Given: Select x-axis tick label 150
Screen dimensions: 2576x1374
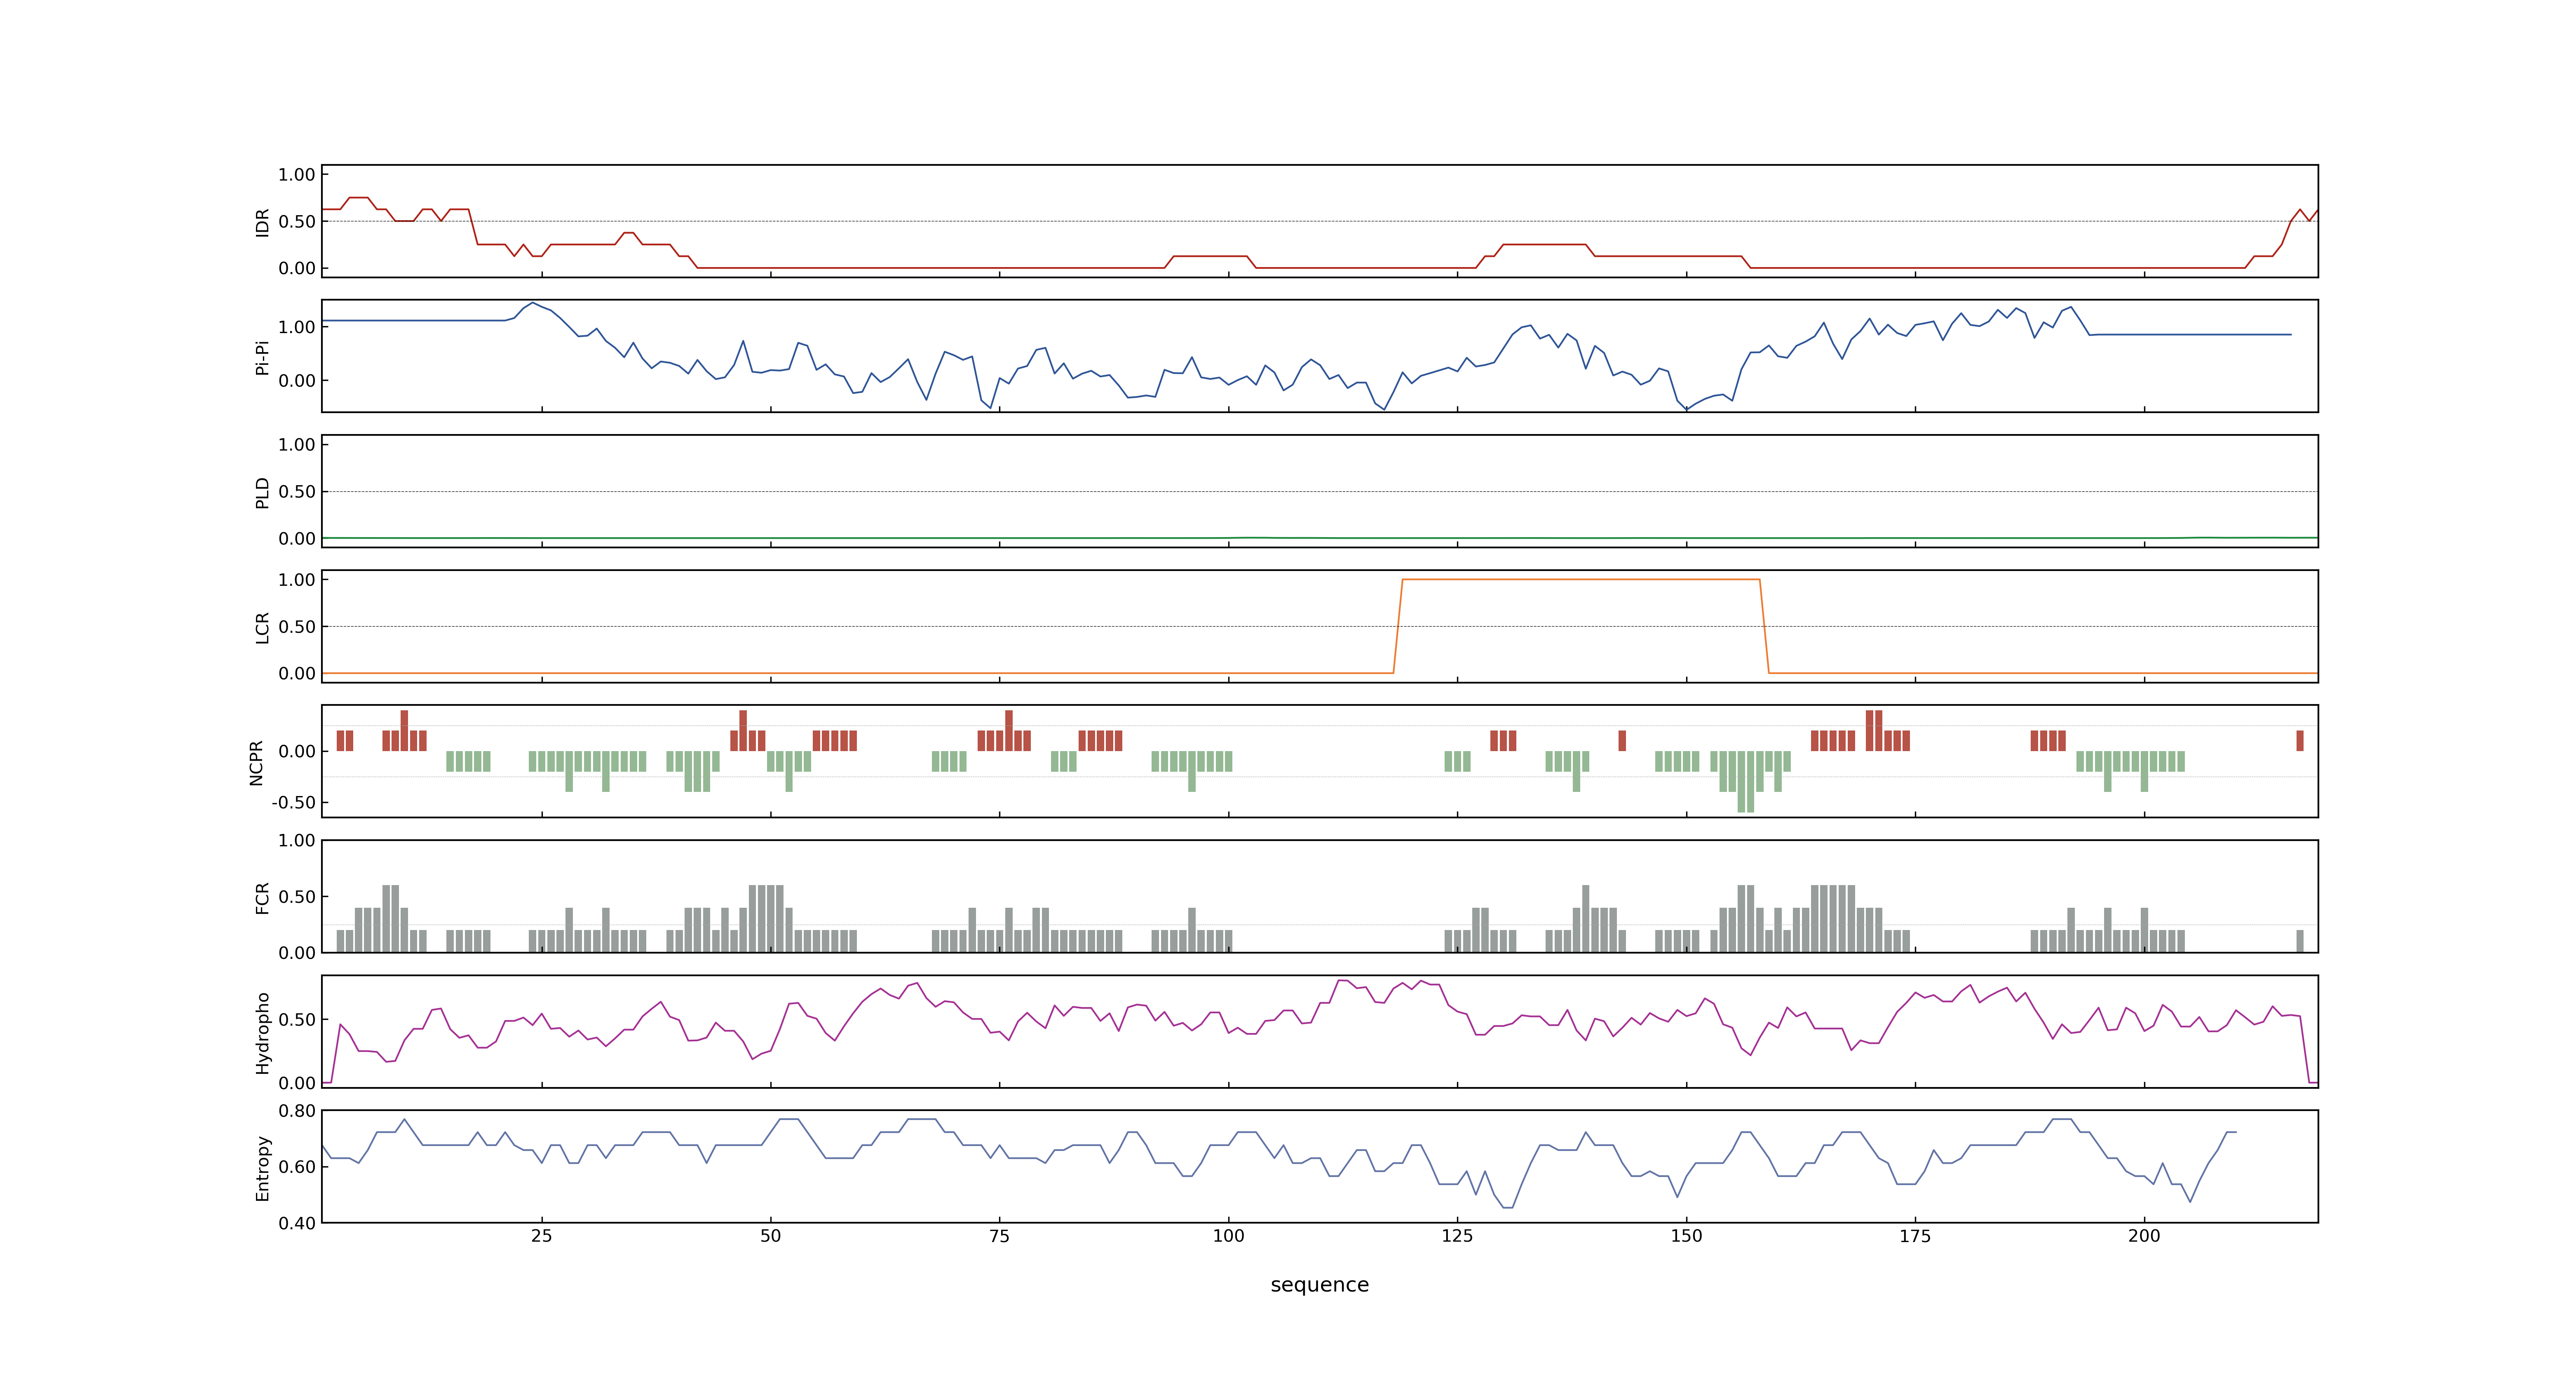Looking at the screenshot, I should 1687,1236.
